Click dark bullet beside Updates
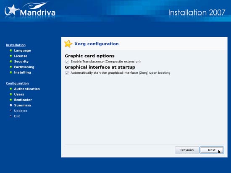 (x=11, y=111)
